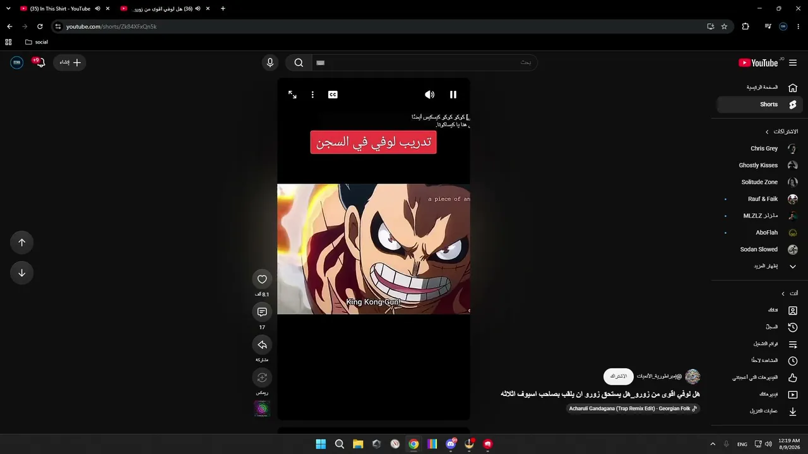
Task: Like this Short
Action: [x=262, y=279]
